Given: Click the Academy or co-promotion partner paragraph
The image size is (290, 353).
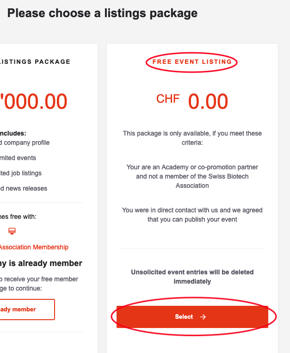Looking at the screenshot, I should [x=192, y=176].
